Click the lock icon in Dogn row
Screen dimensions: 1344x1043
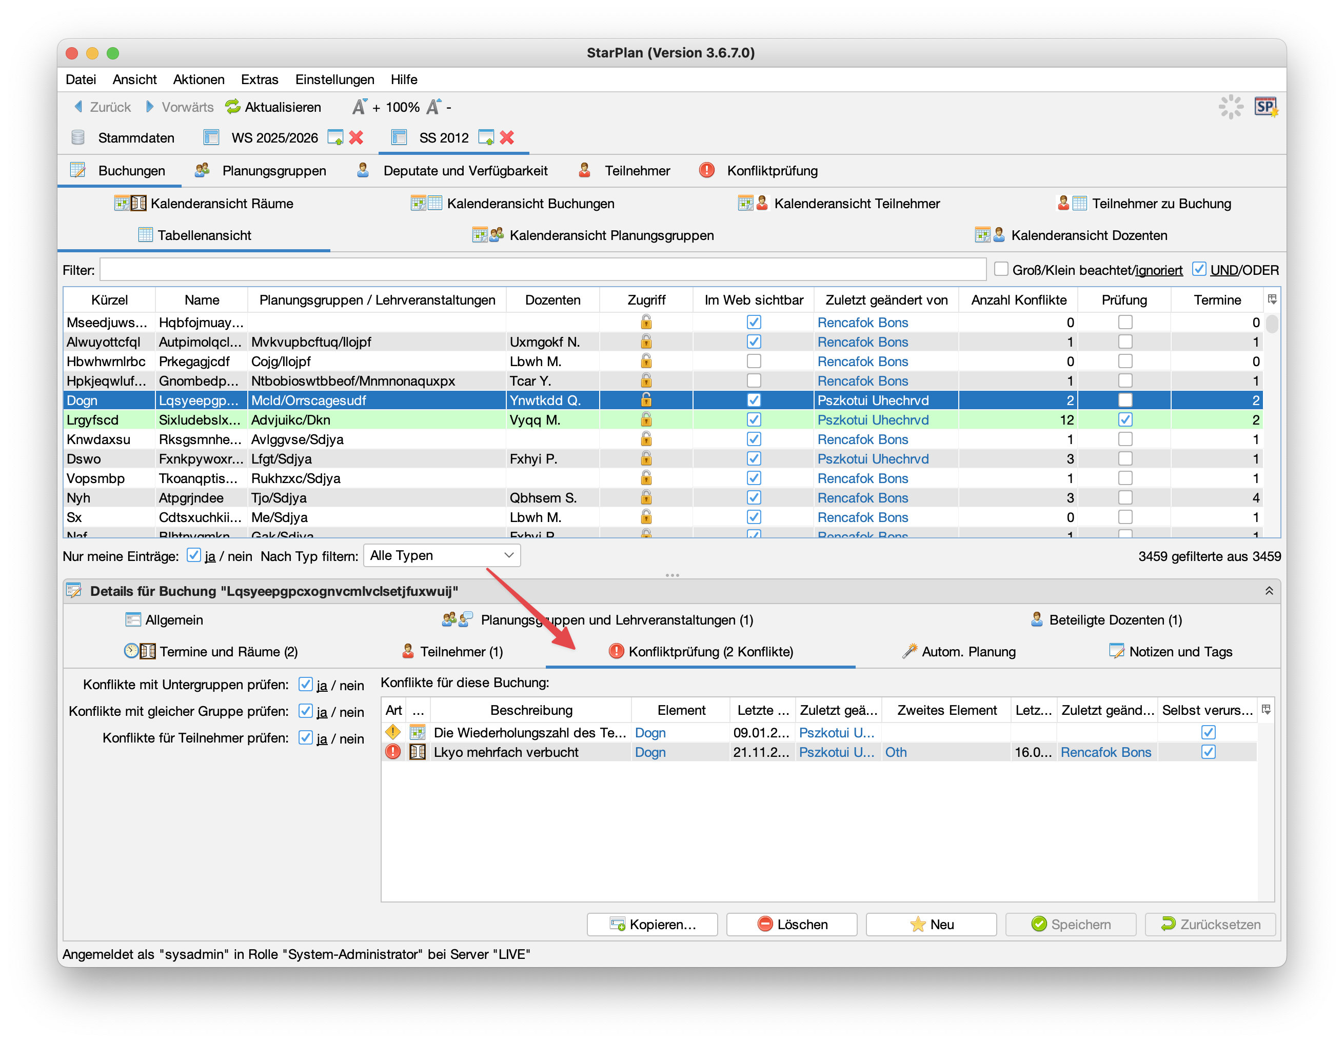click(645, 400)
